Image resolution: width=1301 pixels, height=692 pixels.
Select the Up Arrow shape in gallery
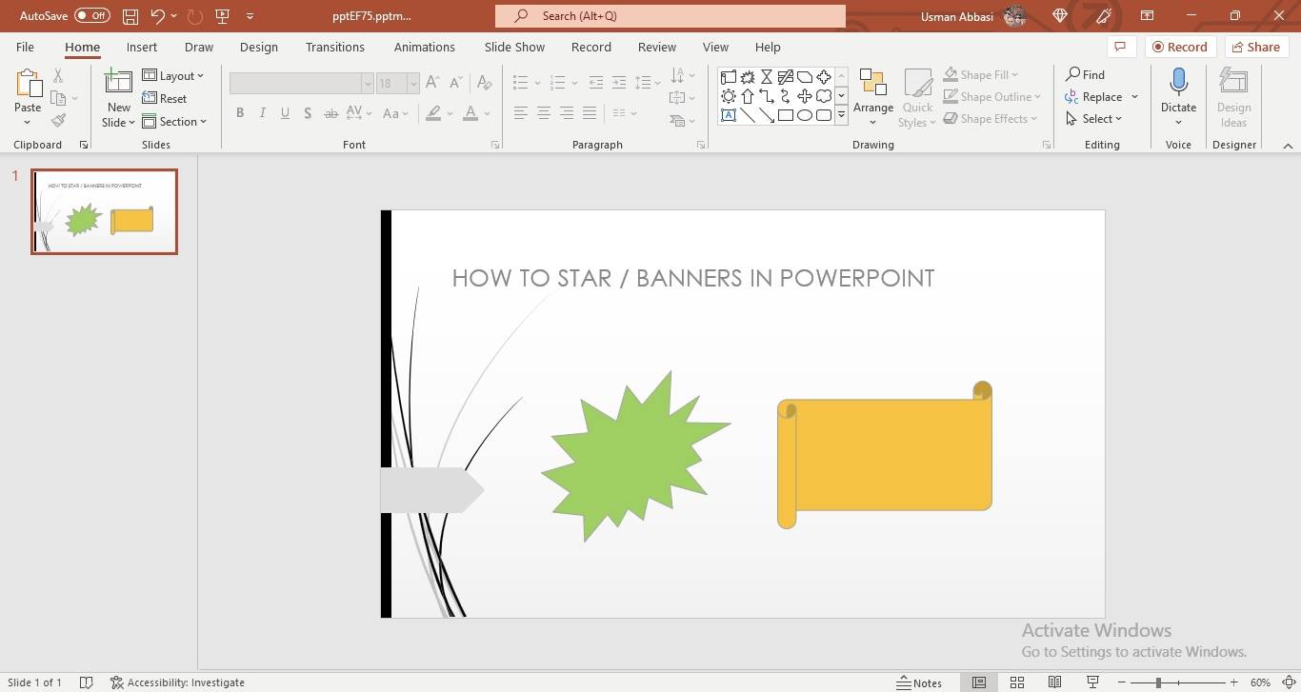pos(748,96)
